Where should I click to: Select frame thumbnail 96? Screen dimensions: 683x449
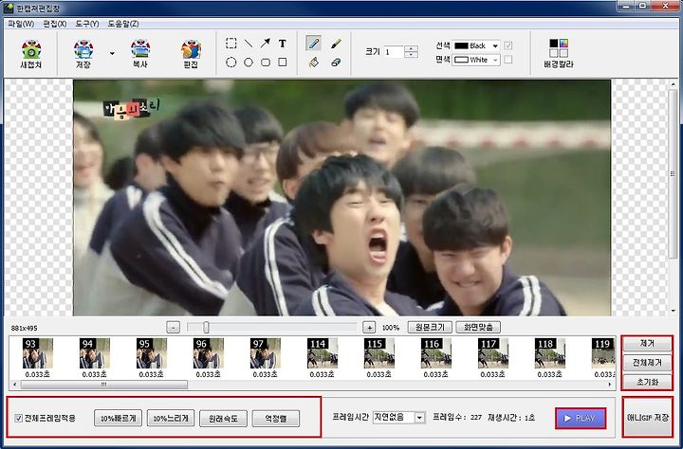click(208, 353)
